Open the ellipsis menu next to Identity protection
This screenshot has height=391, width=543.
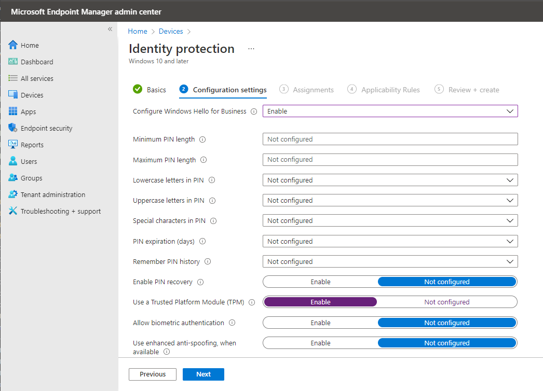(x=251, y=49)
